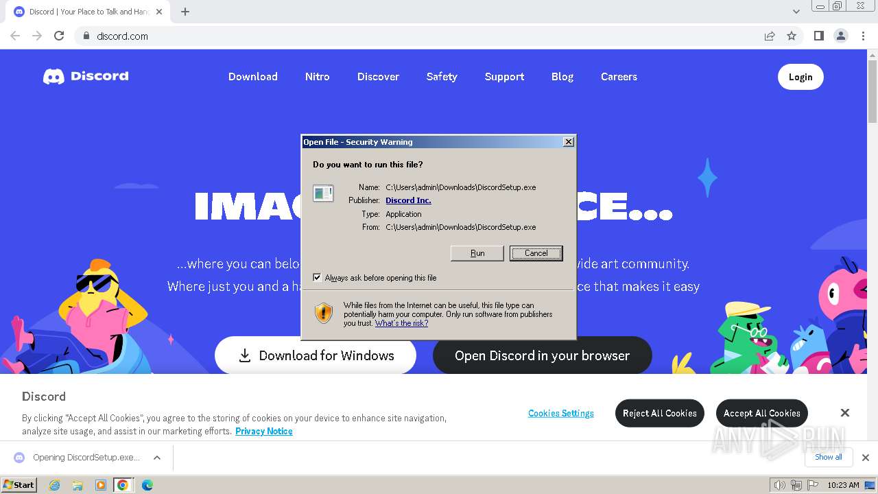Screen dimensions: 878x494
Task: Open the Safety nav item
Action: (x=442, y=77)
